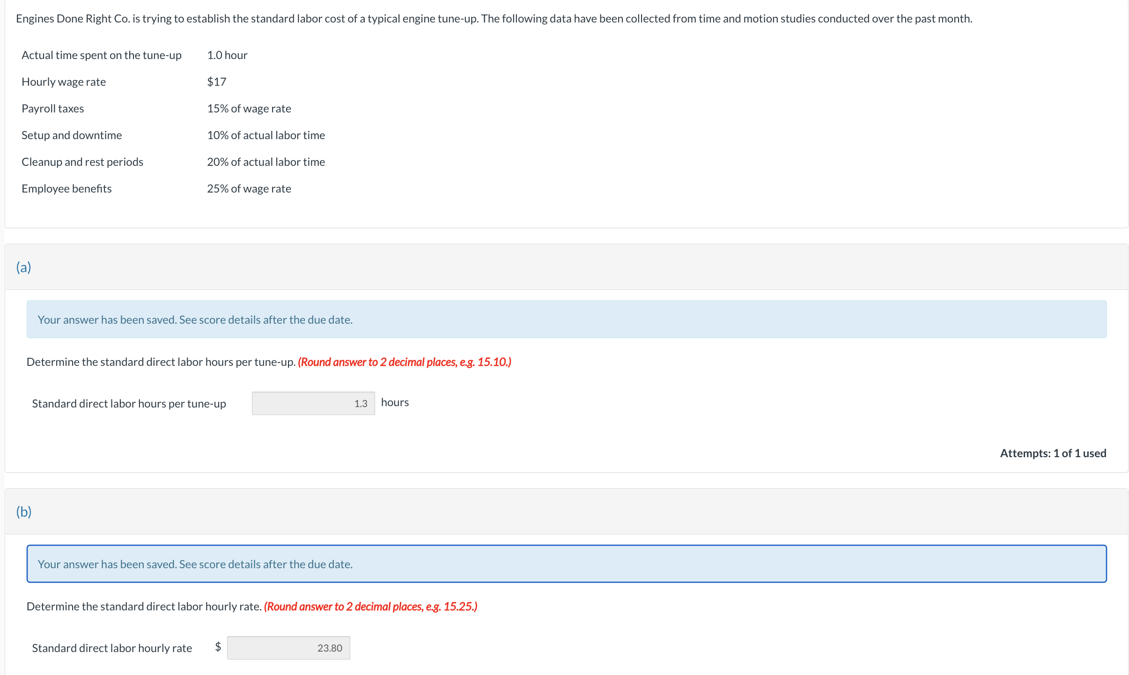The width and height of the screenshot is (1129, 675).
Task: Click the labor hours input showing 1.3
Action: click(x=313, y=403)
